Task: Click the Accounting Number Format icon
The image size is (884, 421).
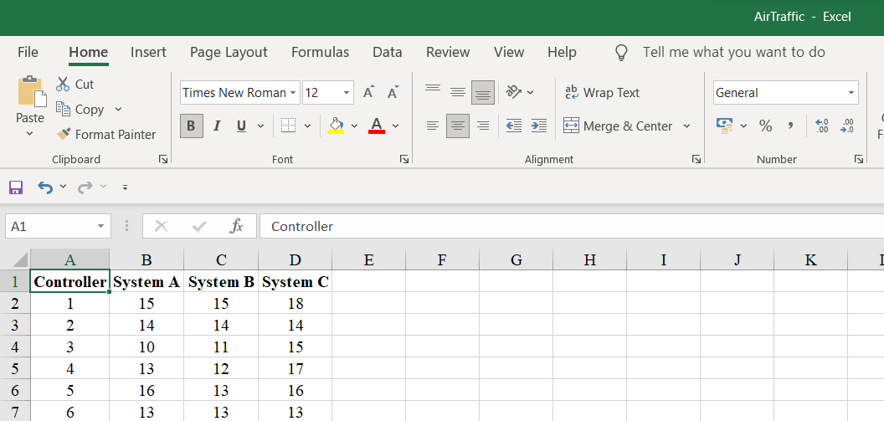Action: click(x=724, y=126)
